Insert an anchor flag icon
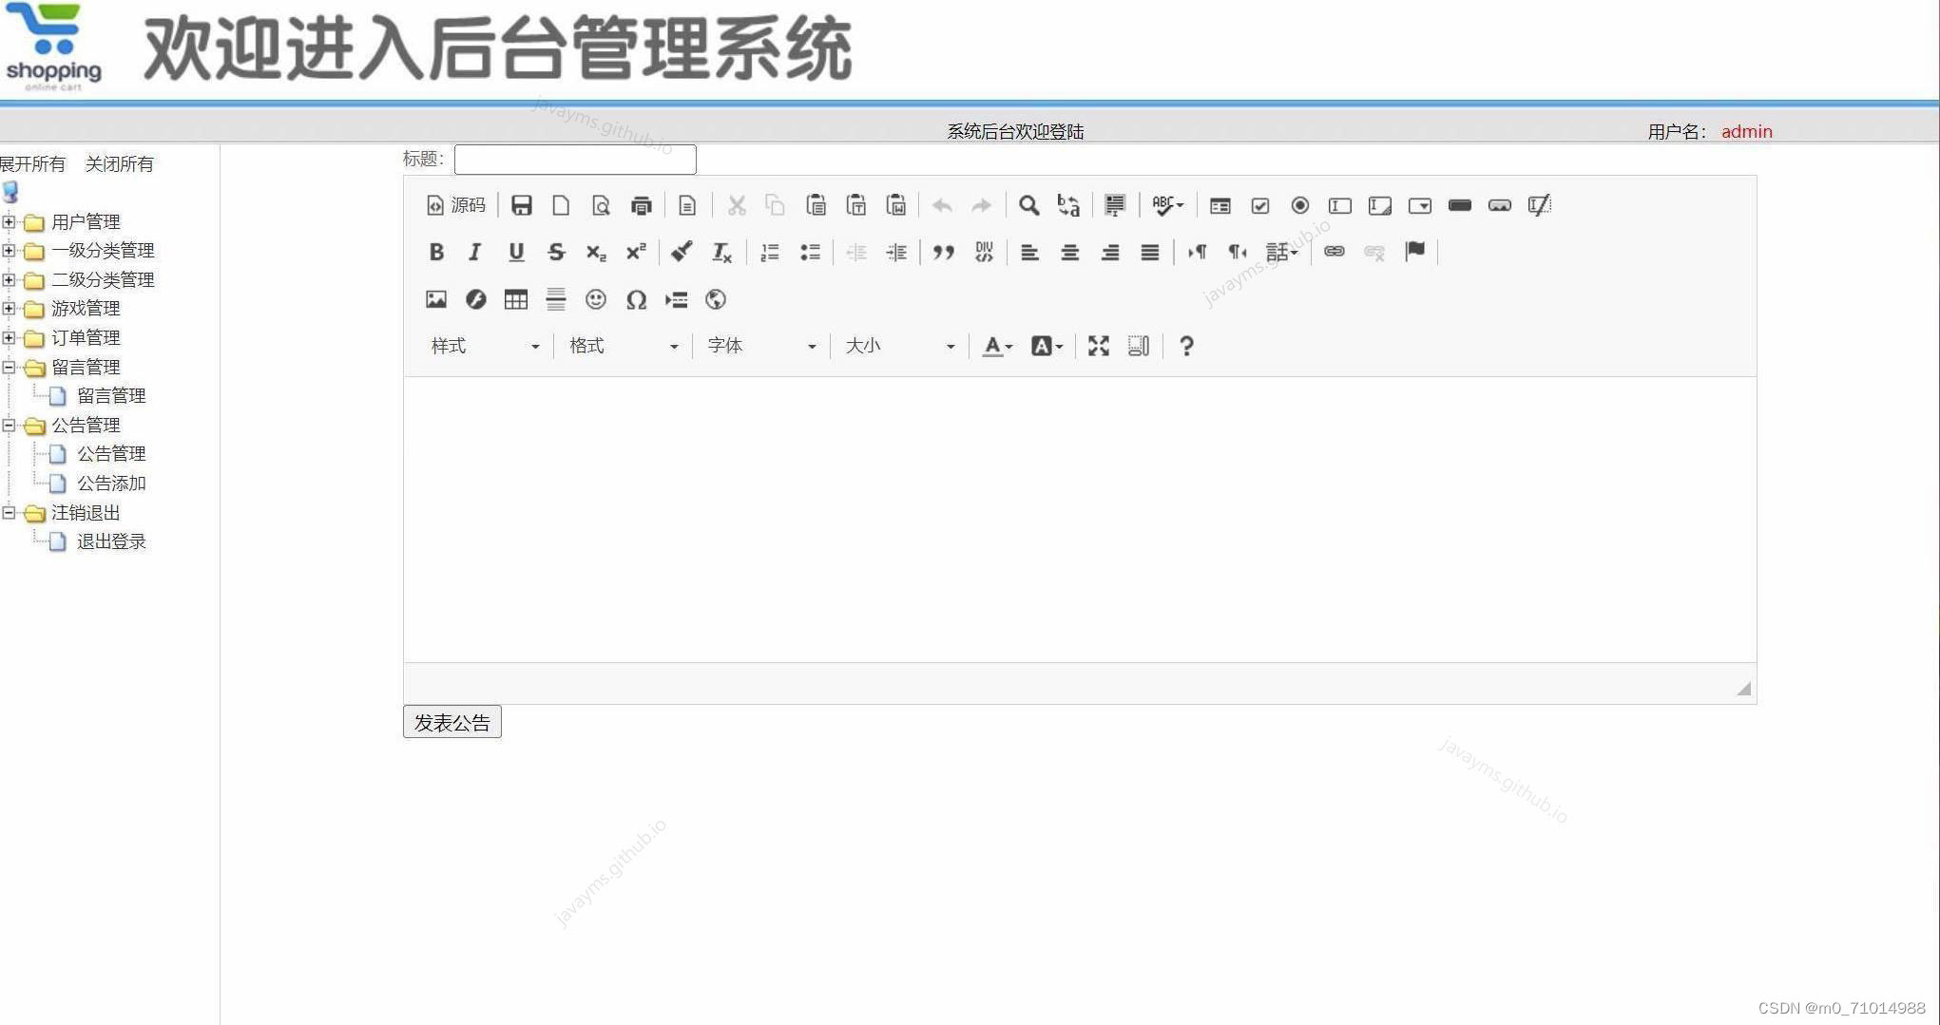The image size is (1940, 1025). (1414, 252)
